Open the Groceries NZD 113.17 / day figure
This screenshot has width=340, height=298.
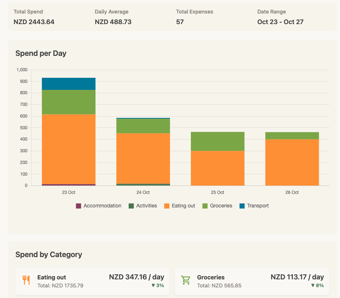[297, 277]
